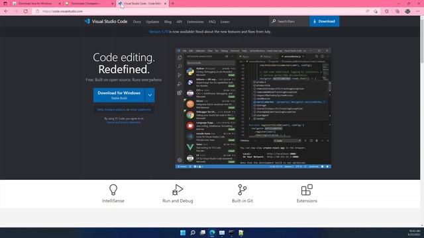The image size is (424, 238).
Task: Open the Collections icon in browser toolbar
Action: click(x=397, y=11)
